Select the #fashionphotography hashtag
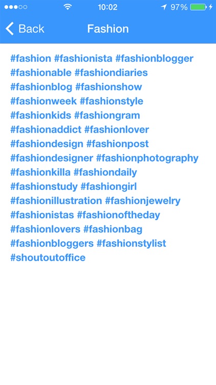Screen dimensions: 216x385 [x=147, y=159]
